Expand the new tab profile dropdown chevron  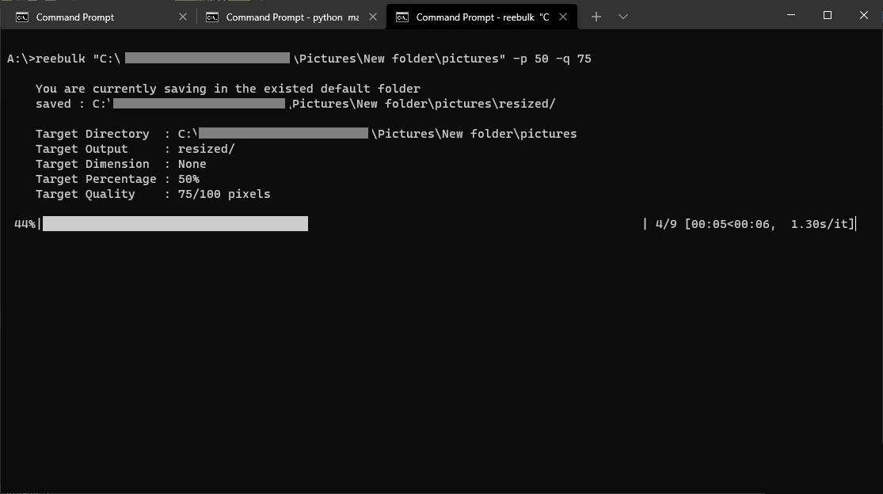point(622,17)
